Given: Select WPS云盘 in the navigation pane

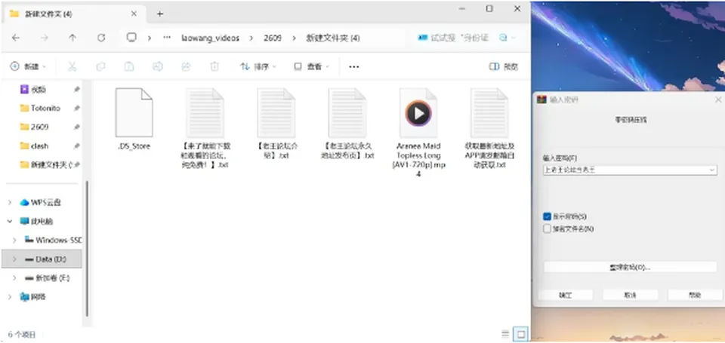Looking at the screenshot, I should (46, 202).
